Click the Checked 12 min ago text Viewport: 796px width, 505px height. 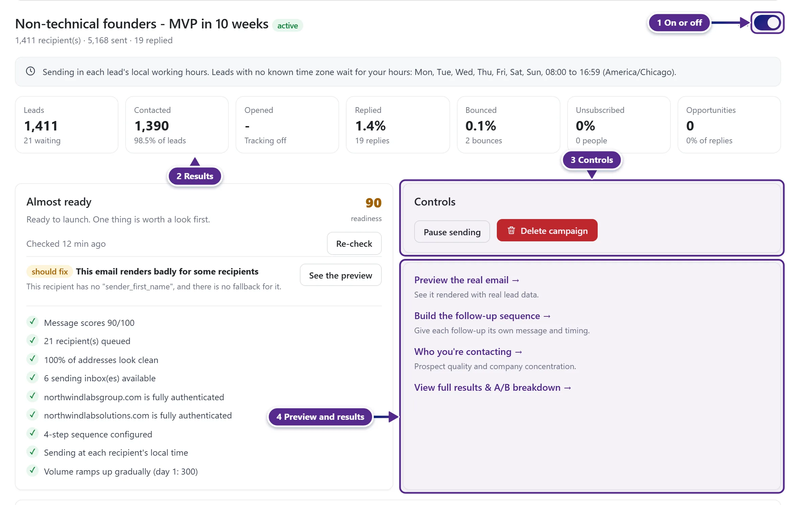pyautogui.click(x=66, y=244)
